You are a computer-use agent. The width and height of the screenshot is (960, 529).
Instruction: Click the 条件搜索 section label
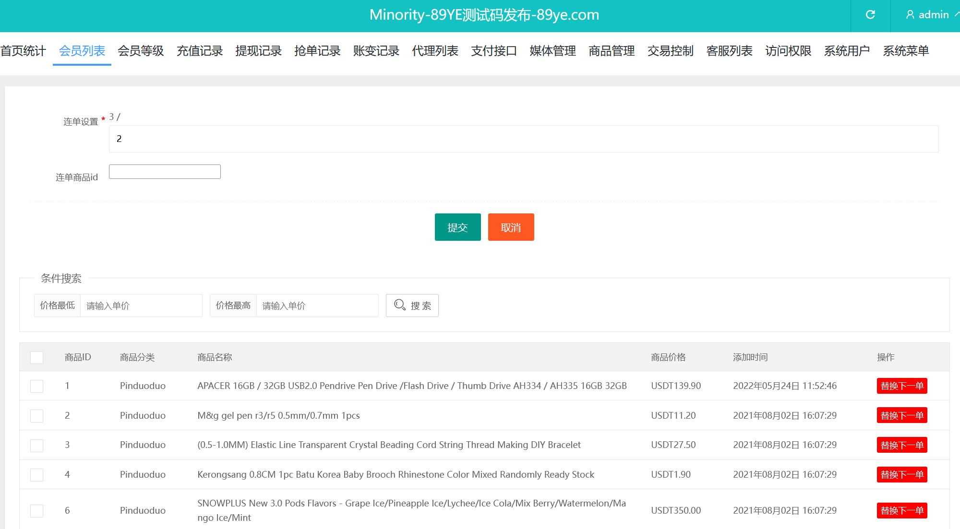(x=61, y=278)
